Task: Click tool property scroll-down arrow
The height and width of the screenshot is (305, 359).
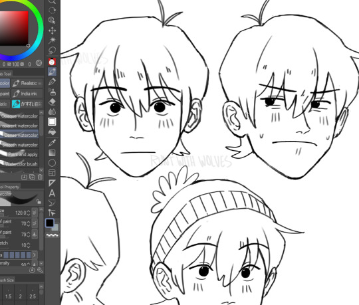Action: click(x=41, y=263)
